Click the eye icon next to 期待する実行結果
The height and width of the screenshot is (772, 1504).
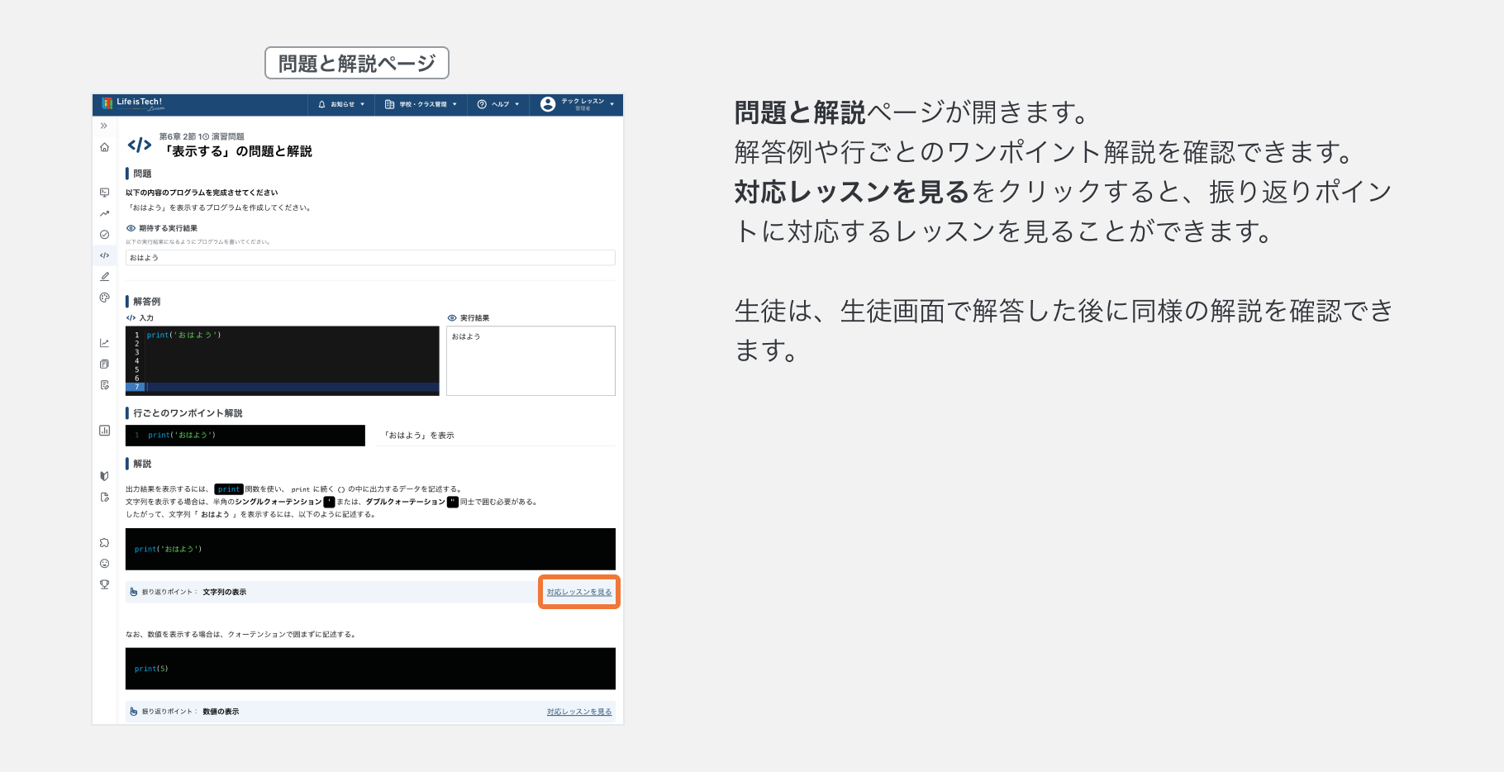pos(131,228)
